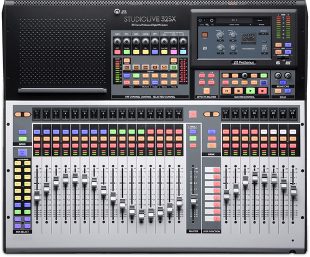Viewport: 310px width, 257px height.
Task: Toggle the red button under the Gain knob
Action: tap(117, 52)
